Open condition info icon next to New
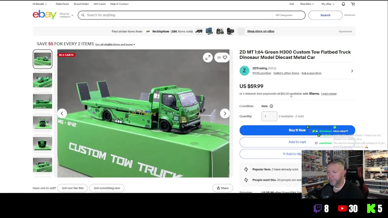 tap(271, 106)
